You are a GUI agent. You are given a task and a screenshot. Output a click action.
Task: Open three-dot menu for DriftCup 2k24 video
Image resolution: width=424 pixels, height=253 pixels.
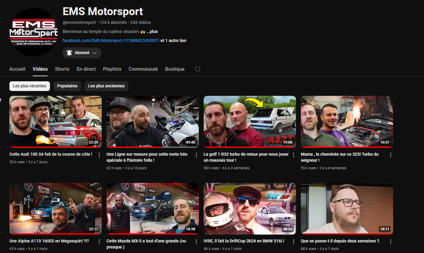point(294,242)
